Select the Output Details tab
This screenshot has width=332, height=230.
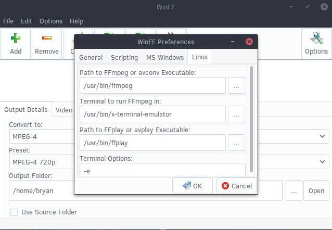click(26, 109)
